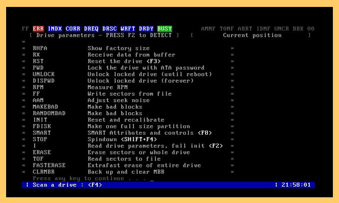Click the INDX status flag
This screenshot has height=203, width=339.
pos(55,29)
